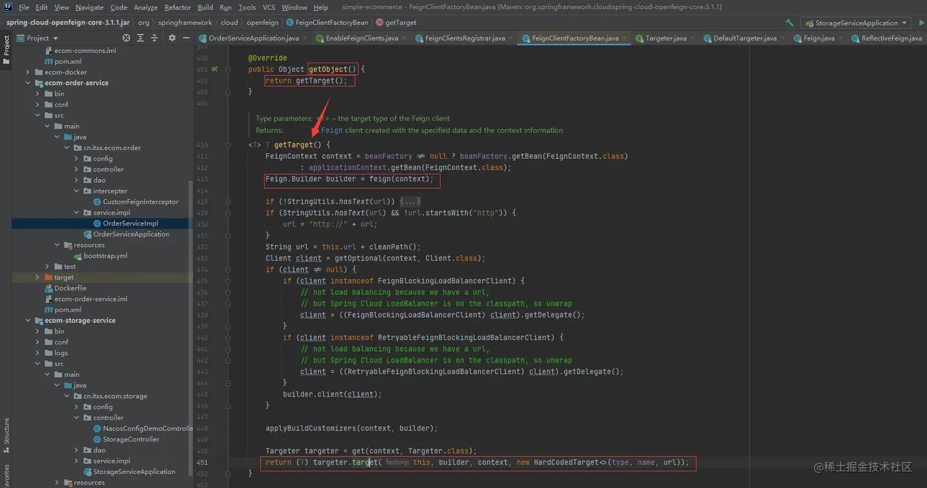Image resolution: width=927 pixels, height=488 pixels.
Task: Open the File menu
Action: point(24,7)
